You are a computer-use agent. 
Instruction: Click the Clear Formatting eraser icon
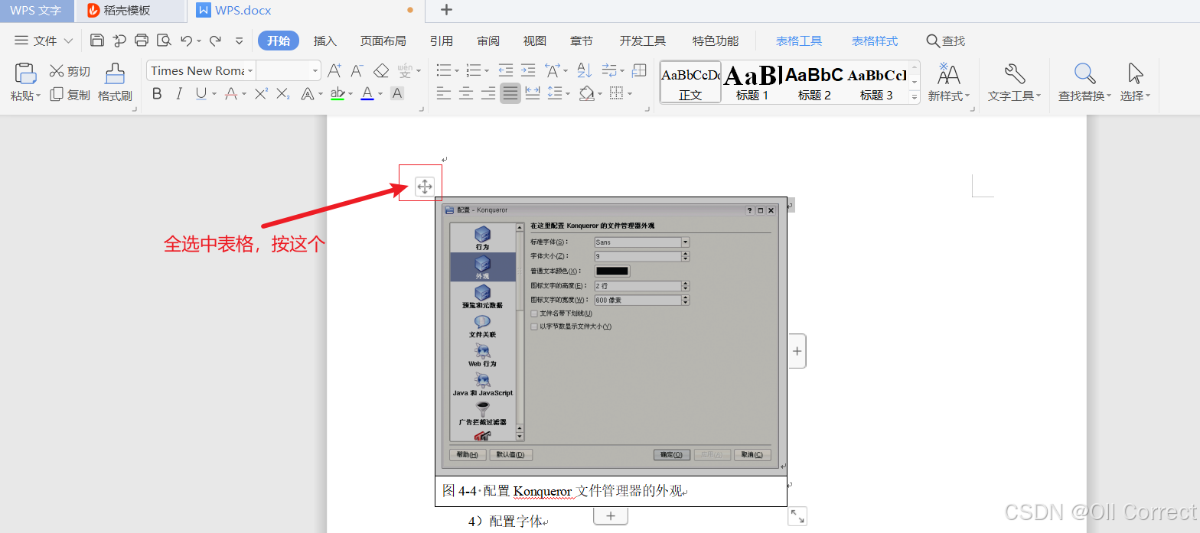pyautogui.click(x=381, y=71)
